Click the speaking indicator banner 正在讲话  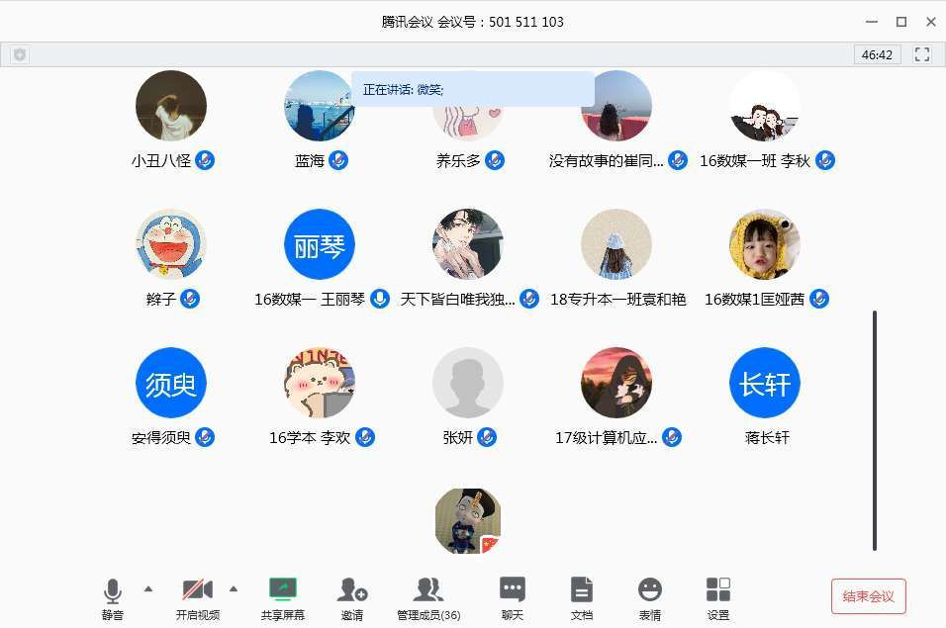pyautogui.click(x=472, y=89)
